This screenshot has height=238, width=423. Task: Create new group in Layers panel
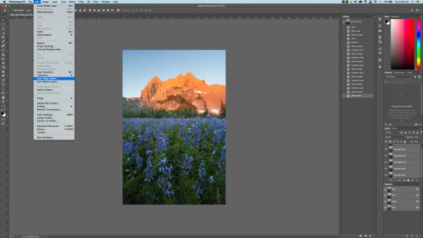408,180
